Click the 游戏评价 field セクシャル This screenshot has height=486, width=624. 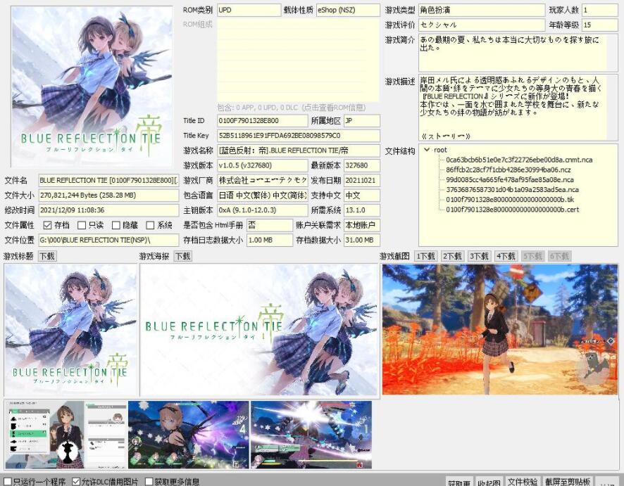tap(482, 25)
